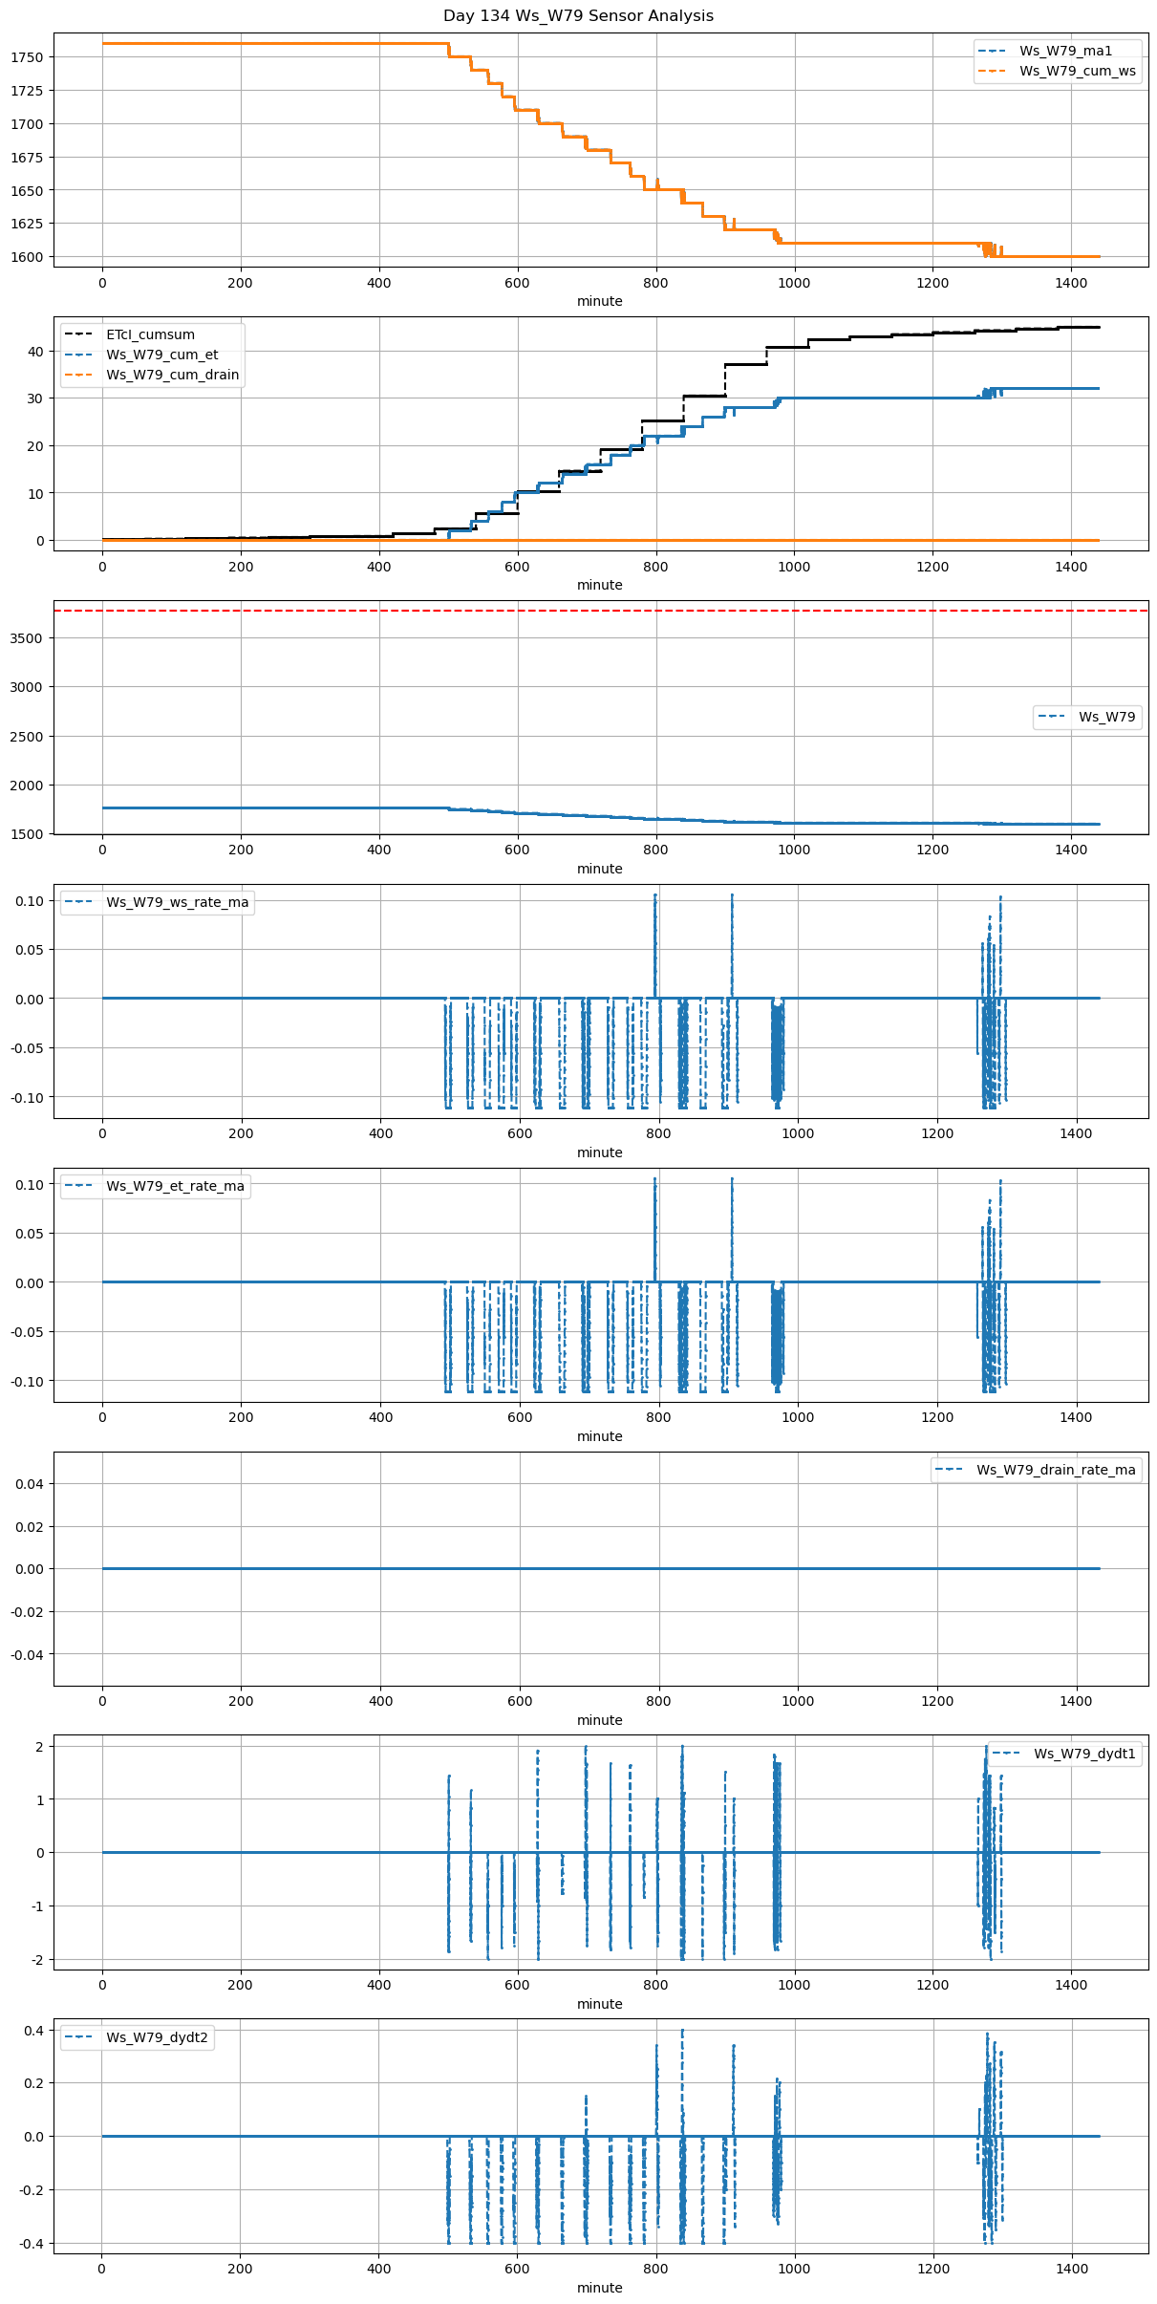Select the Ws_W79_ma1 legend entry
The width and height of the screenshot is (1157, 2304).
1065,51
